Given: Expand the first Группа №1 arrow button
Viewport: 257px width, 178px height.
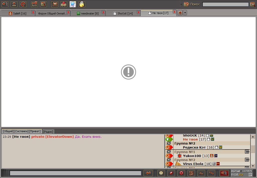Looking at the screenshot, I should tap(247, 152).
